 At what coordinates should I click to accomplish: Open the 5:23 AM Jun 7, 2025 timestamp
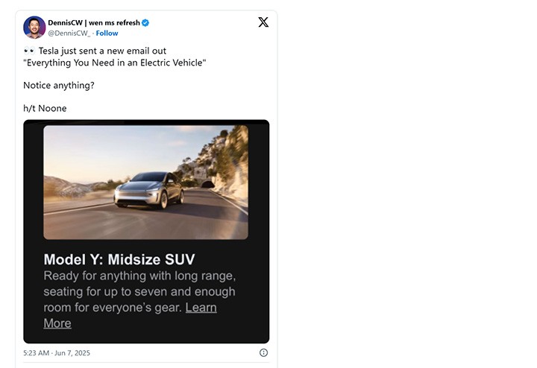click(57, 353)
